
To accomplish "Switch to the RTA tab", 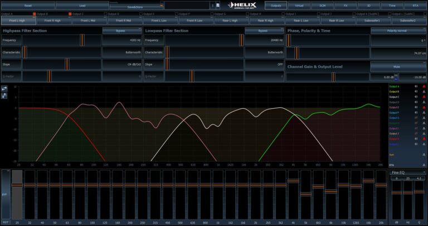I will (x=415, y=6).
